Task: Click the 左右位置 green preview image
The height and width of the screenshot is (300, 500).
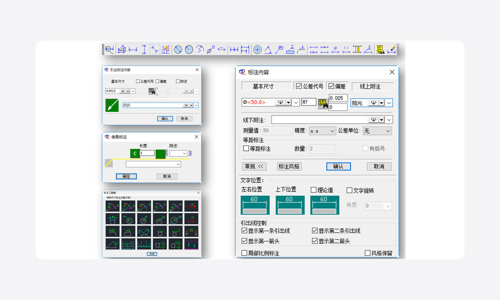Action: [x=255, y=205]
